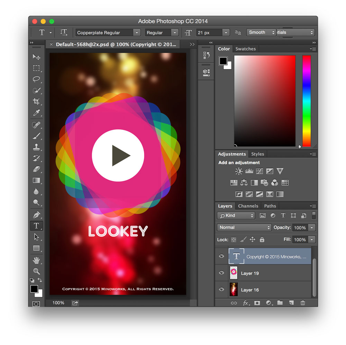Hide the Layer 16 layer
Image resolution: width=346 pixels, height=345 pixels.
tap(221, 290)
